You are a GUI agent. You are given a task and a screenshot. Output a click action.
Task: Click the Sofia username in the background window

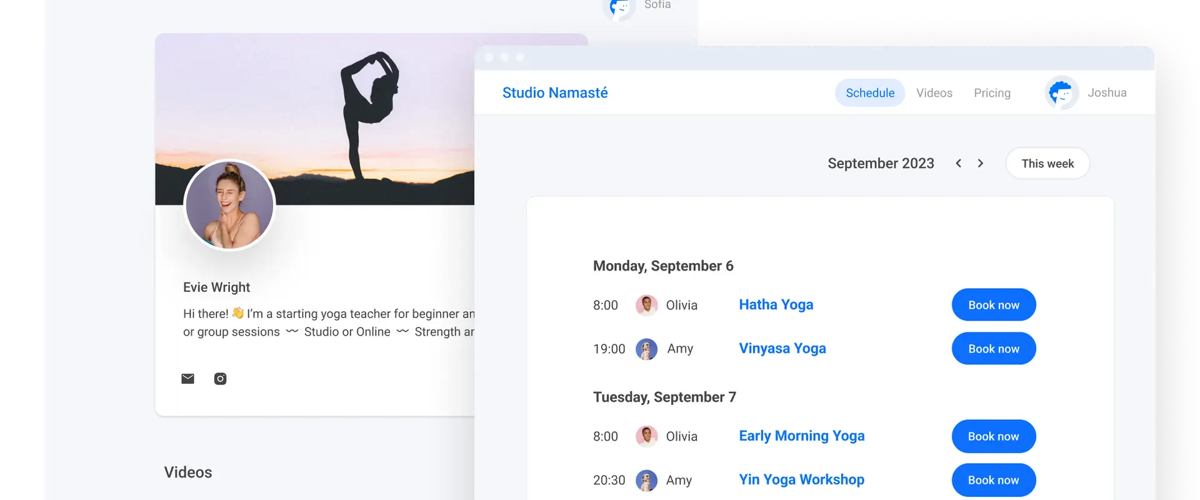tap(657, 5)
